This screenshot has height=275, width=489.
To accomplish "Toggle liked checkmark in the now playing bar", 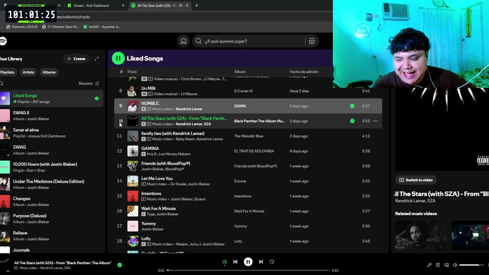I will point(120,265).
